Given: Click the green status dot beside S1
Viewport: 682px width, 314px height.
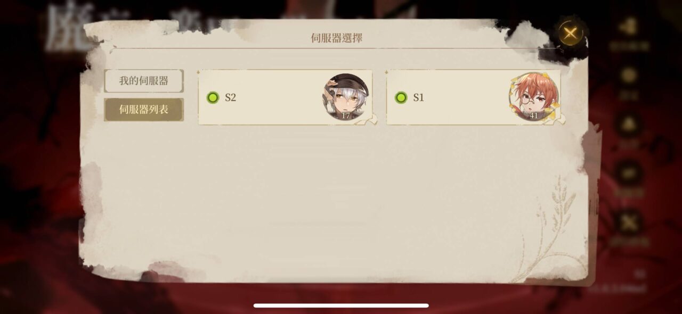Looking at the screenshot, I should click(x=401, y=97).
